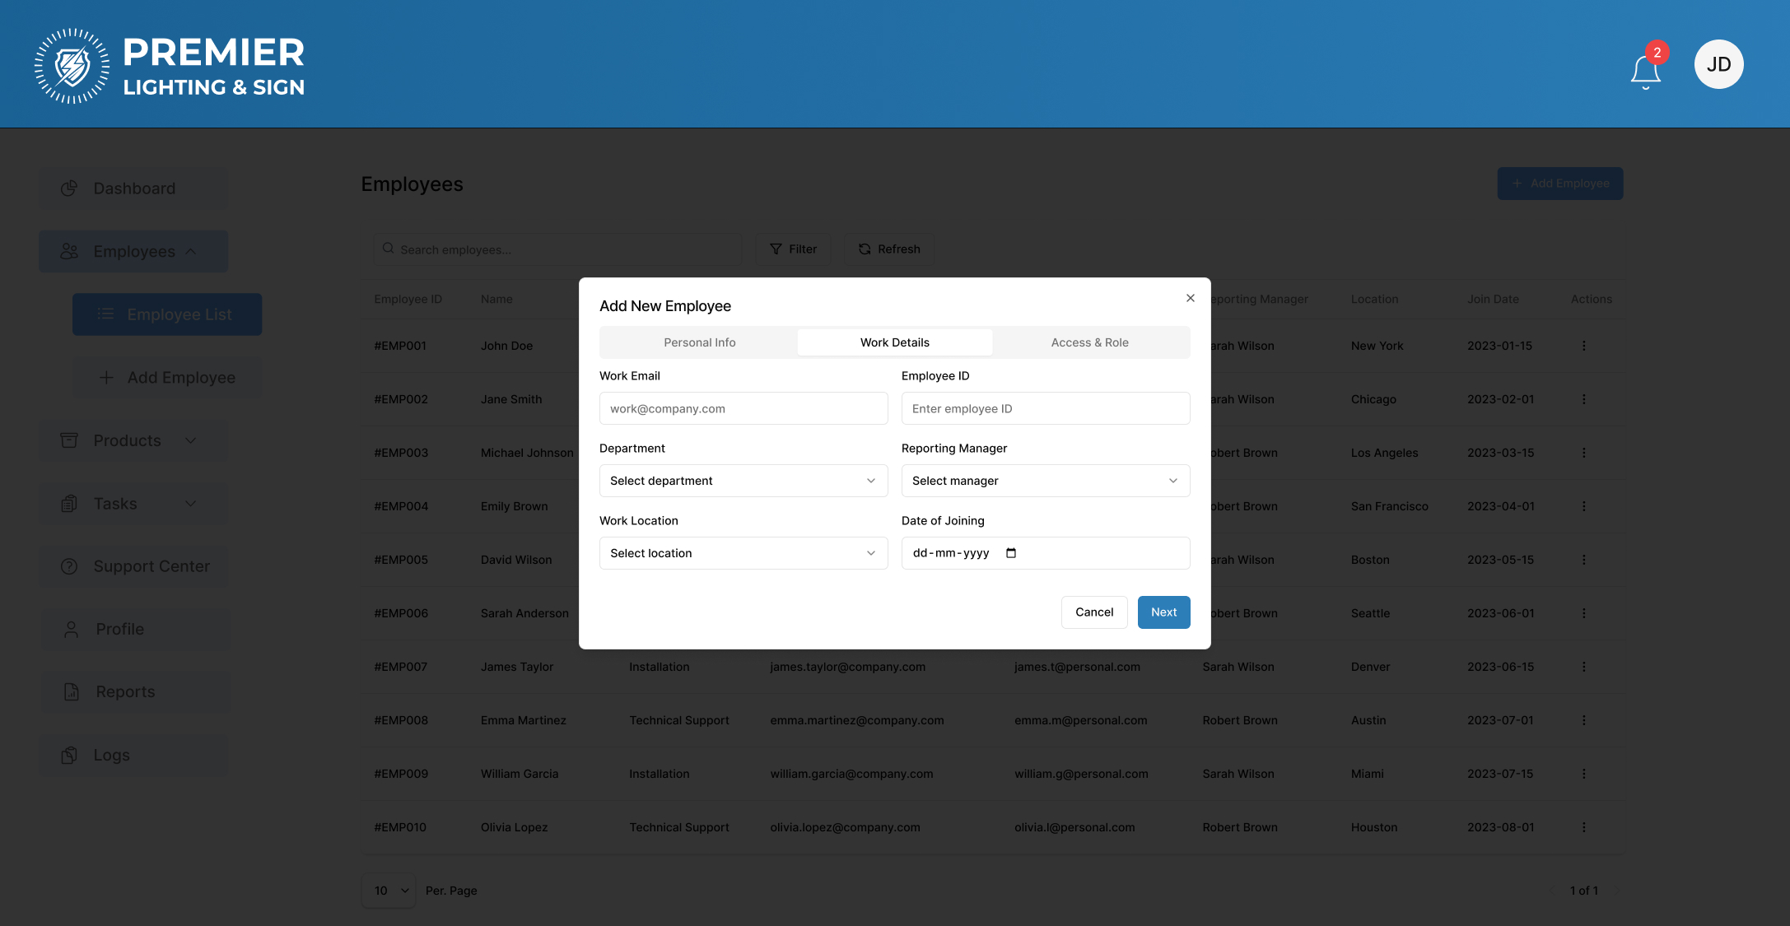Open the Select department dropdown

coord(743,481)
